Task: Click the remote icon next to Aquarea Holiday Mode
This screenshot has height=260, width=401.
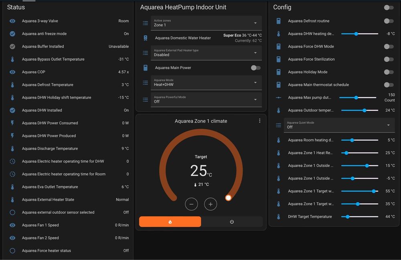Action: click(x=279, y=72)
